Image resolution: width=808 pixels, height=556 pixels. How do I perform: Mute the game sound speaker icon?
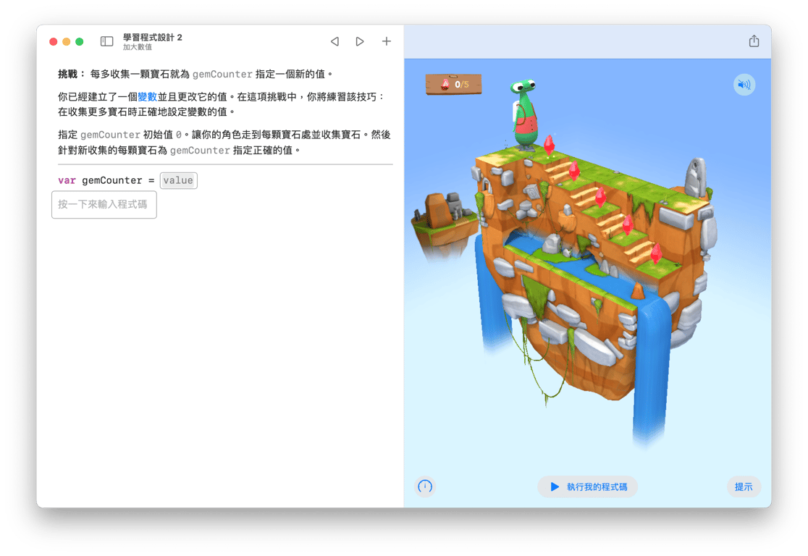(744, 85)
